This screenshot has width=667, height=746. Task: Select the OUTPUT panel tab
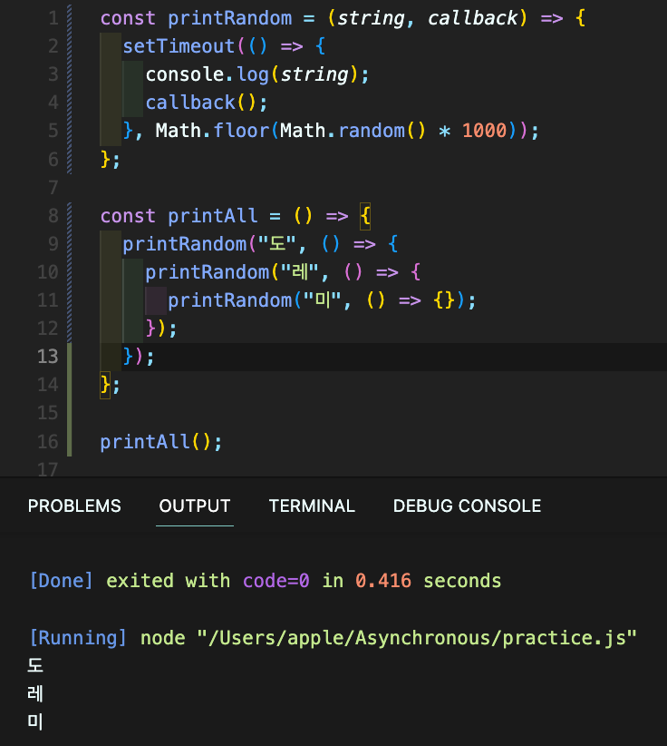195,506
